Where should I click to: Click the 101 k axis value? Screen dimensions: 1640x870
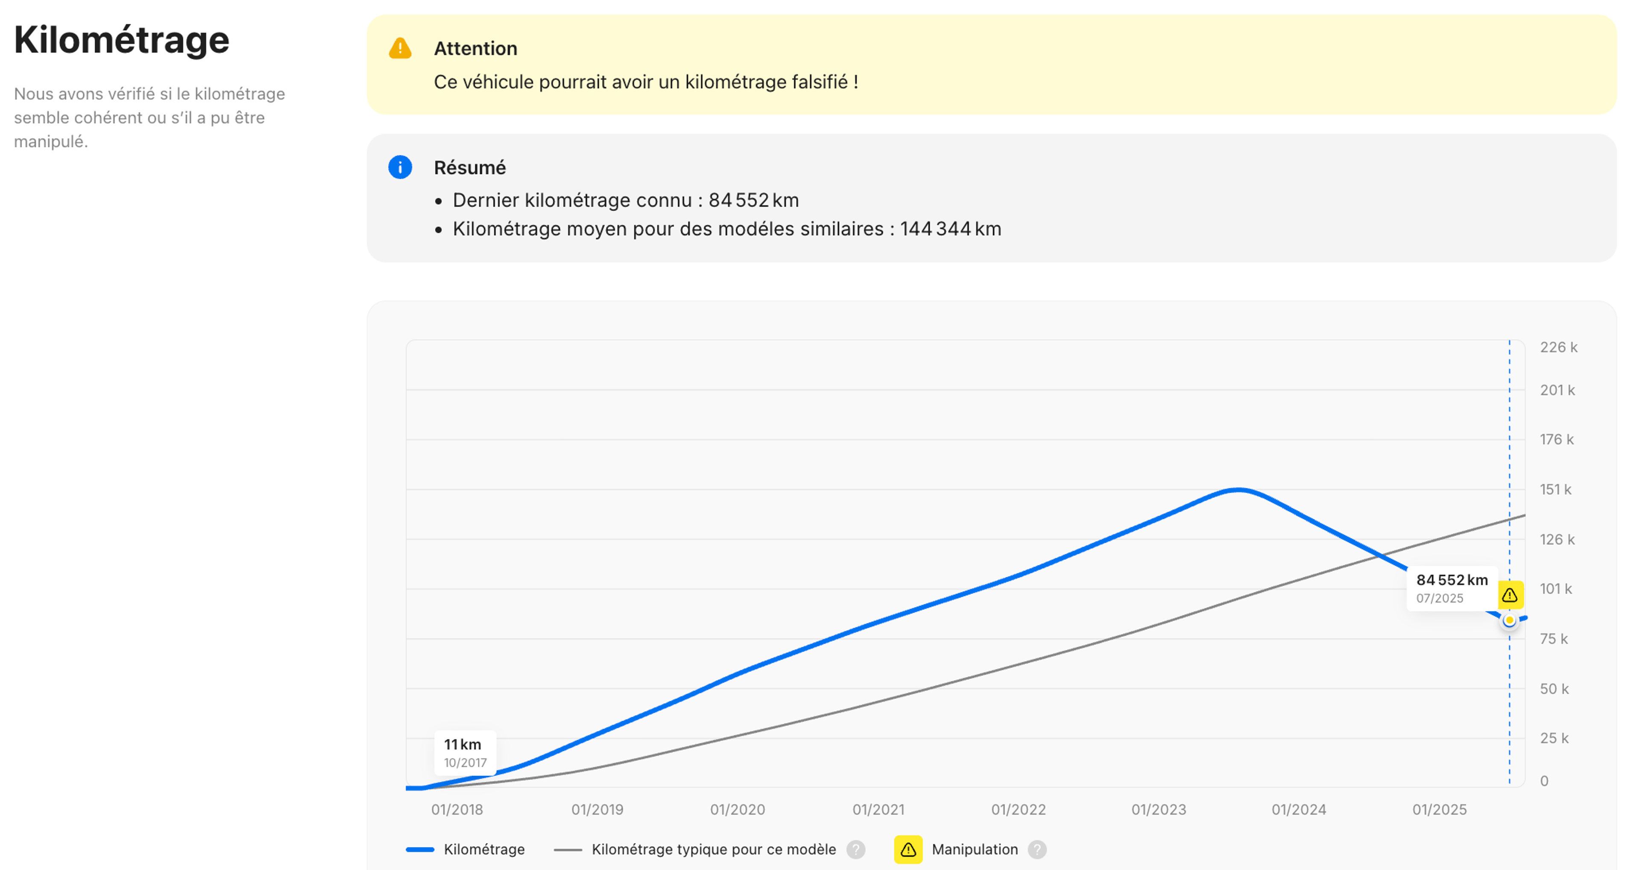point(1556,590)
